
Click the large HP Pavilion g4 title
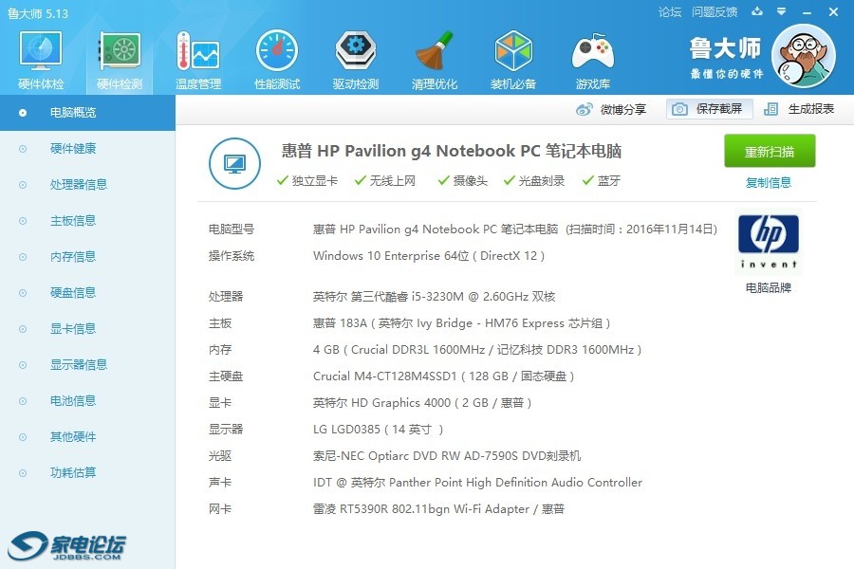point(452,151)
